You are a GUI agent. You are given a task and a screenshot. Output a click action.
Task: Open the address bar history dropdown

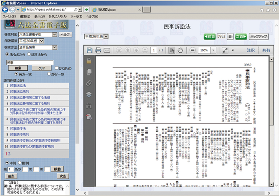tap(80, 9)
